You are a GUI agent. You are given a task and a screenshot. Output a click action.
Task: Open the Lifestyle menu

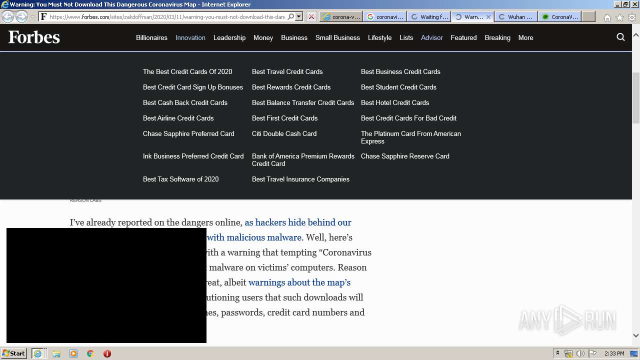pos(380,37)
